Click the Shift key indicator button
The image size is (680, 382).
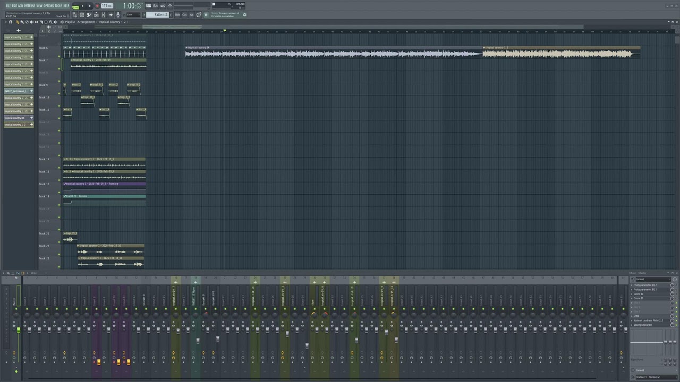click(x=177, y=14)
